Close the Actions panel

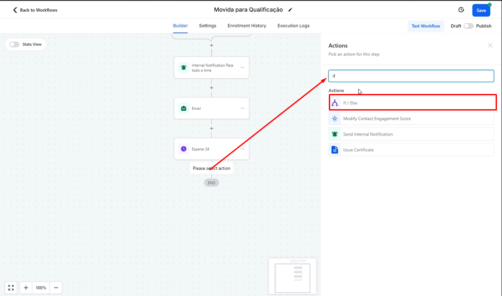pyautogui.click(x=490, y=45)
